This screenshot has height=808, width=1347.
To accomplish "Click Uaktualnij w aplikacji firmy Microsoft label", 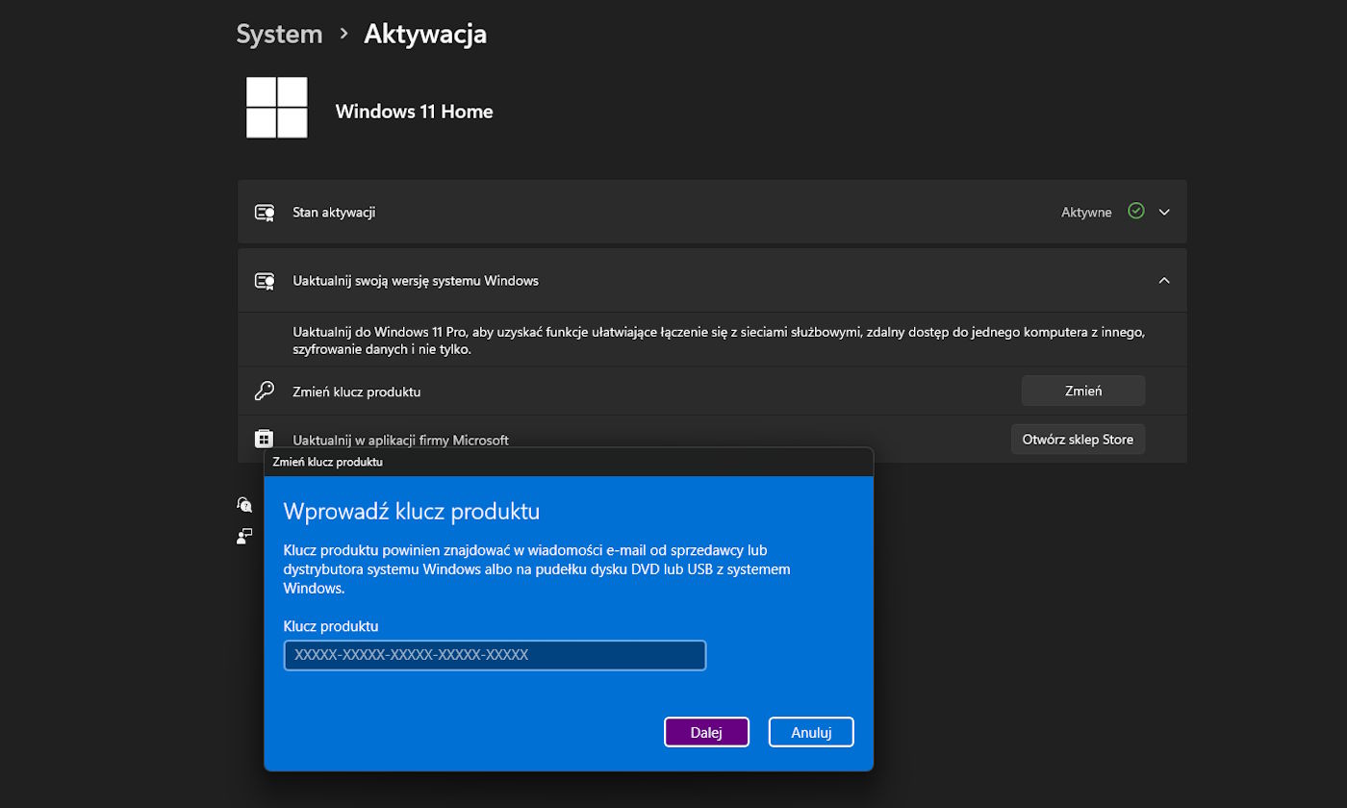I will [400, 441].
